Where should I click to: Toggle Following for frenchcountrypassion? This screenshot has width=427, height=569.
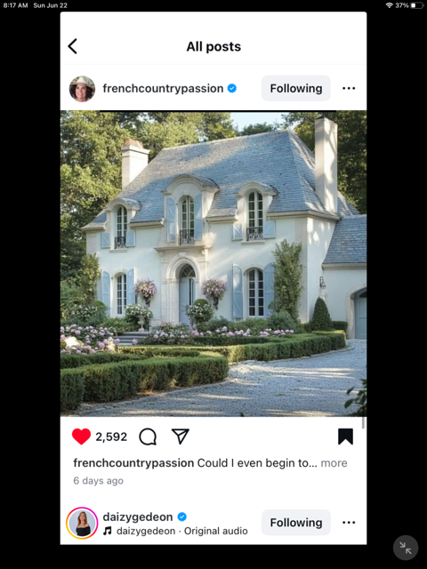(x=296, y=88)
